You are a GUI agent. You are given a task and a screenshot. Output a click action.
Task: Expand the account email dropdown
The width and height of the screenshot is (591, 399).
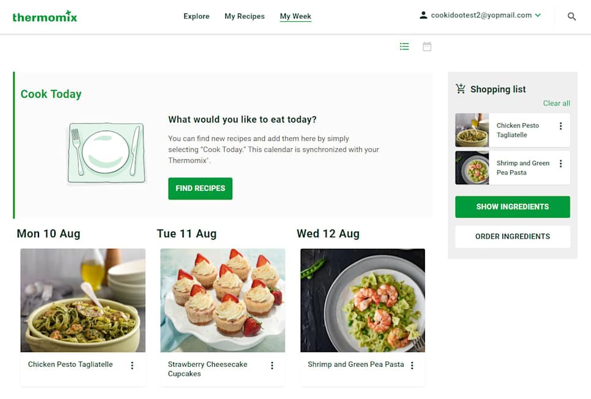(x=538, y=16)
